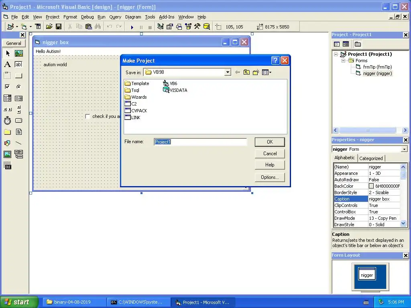This screenshot has height=308, width=411.
Task: Switch to C:\WINDOWS\syste... taskbar window
Action: click(x=138, y=302)
